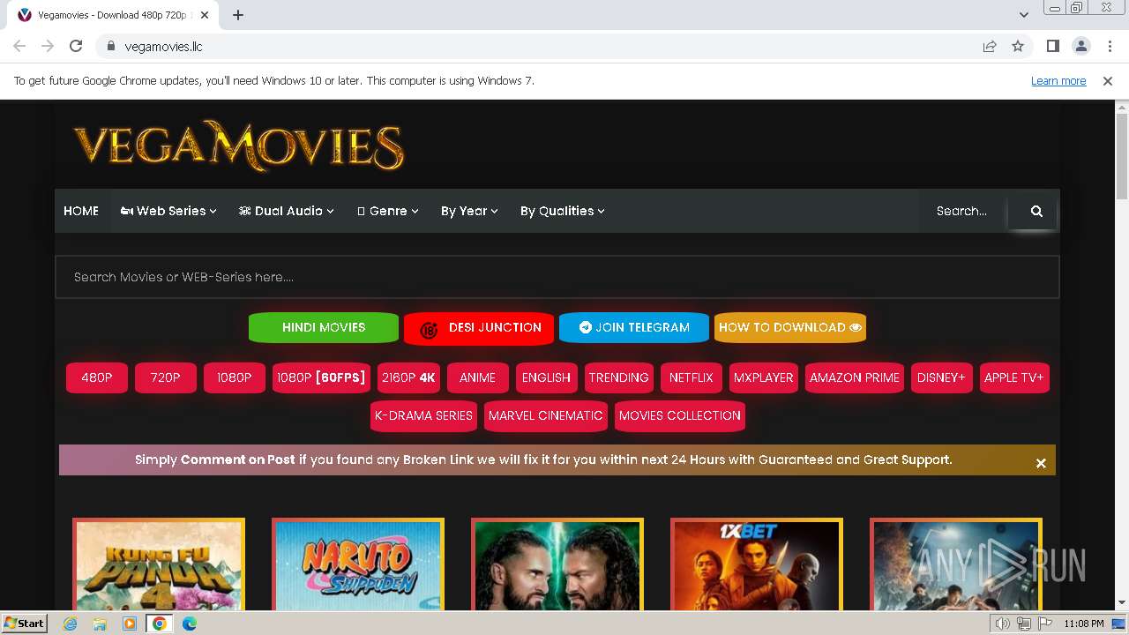Click the magnifier search button in the nav bar
1129x635 pixels.
(x=1036, y=211)
